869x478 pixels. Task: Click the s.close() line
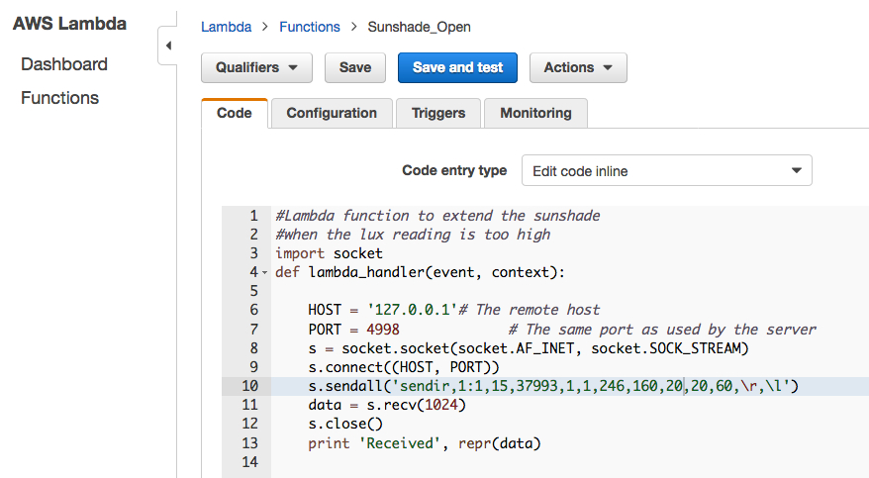pyautogui.click(x=345, y=424)
